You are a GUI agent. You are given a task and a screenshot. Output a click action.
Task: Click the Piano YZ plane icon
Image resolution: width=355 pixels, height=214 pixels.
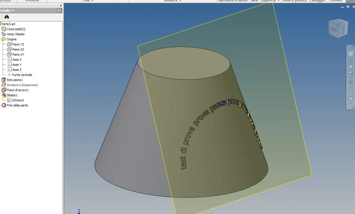[9, 44]
